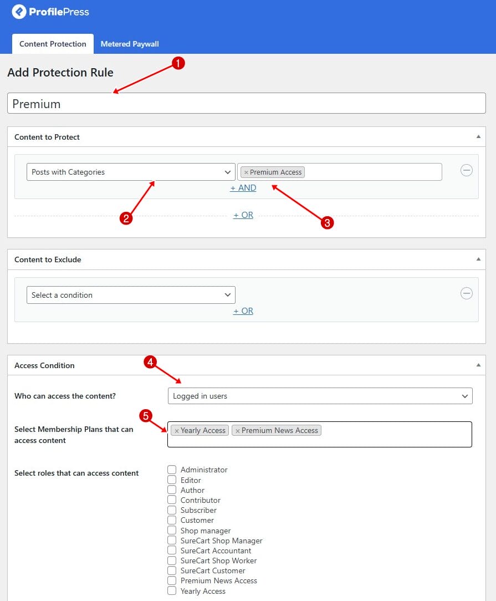This screenshot has height=601, width=496.
Task: Switch to the Metered Paywall tab
Action: [x=130, y=44]
